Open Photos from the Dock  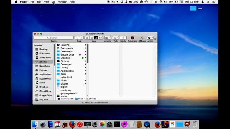coord(102,124)
